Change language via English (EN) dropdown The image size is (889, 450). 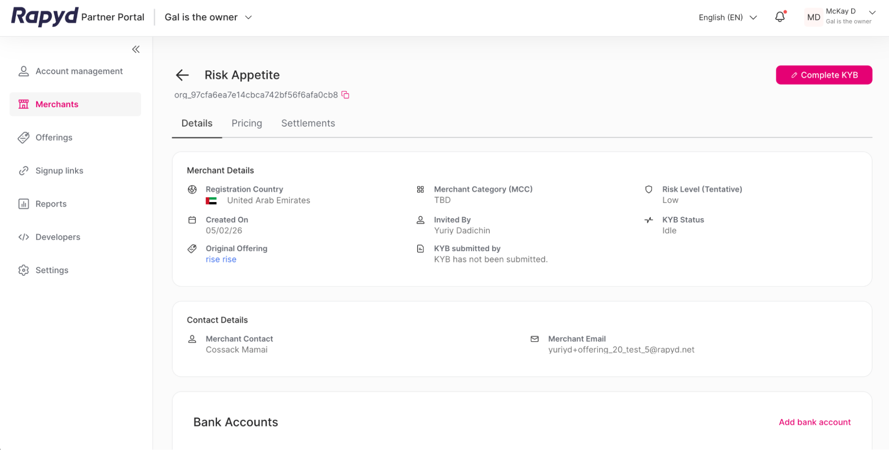pos(727,17)
